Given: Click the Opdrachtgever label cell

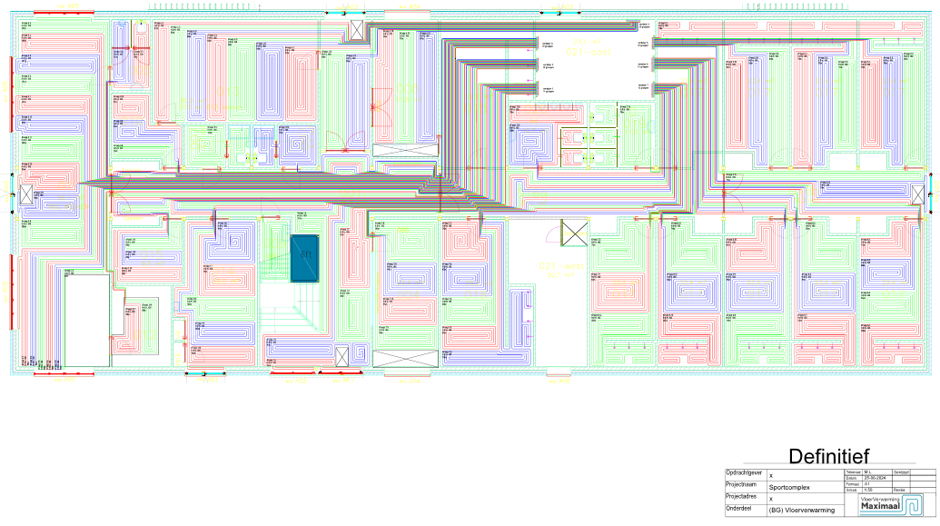Looking at the screenshot, I should pyautogui.click(x=745, y=474).
